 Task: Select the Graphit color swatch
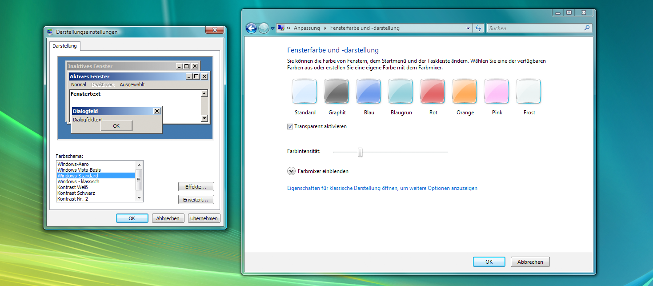click(337, 91)
